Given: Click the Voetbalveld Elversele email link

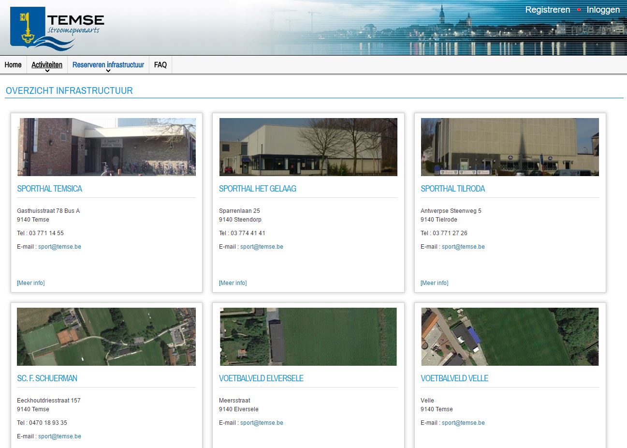Looking at the screenshot, I should (262, 423).
